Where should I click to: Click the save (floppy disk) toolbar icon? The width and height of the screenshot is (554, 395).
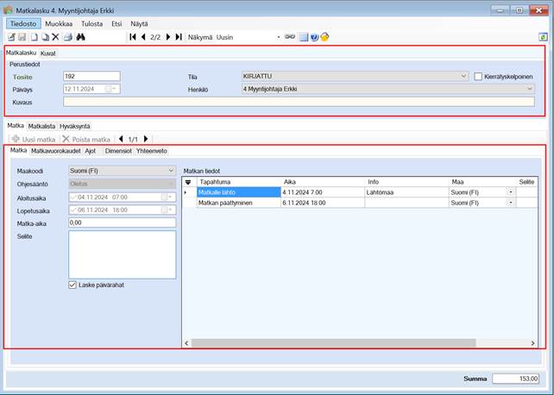[22, 38]
